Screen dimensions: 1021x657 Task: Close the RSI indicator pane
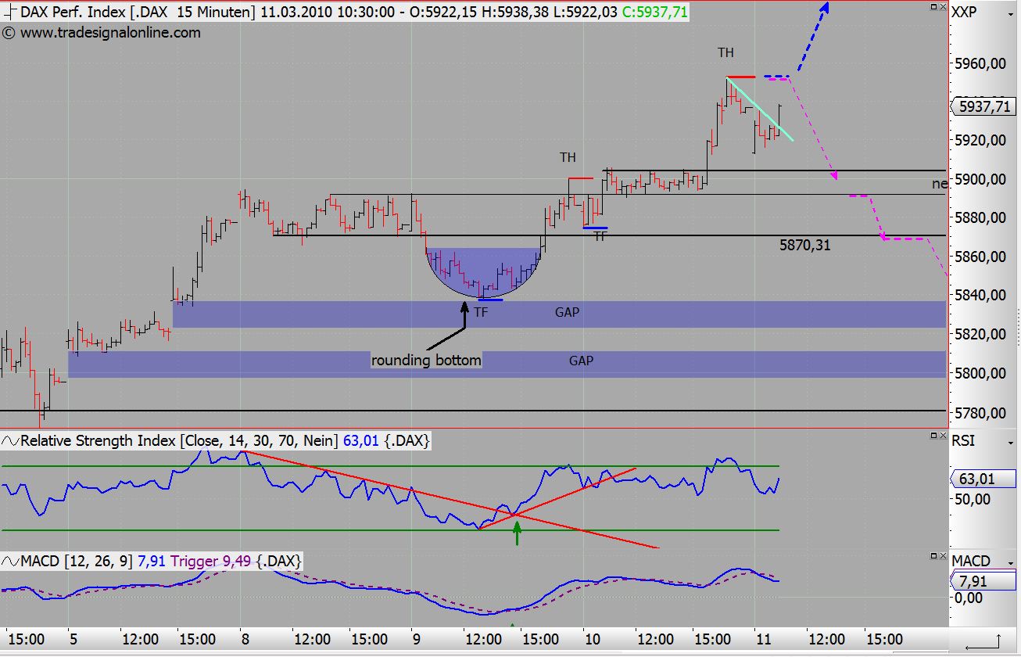coord(943,435)
